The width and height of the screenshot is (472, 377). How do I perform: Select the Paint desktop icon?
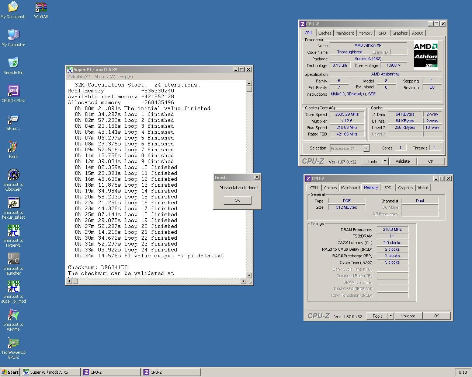pyautogui.click(x=13, y=150)
